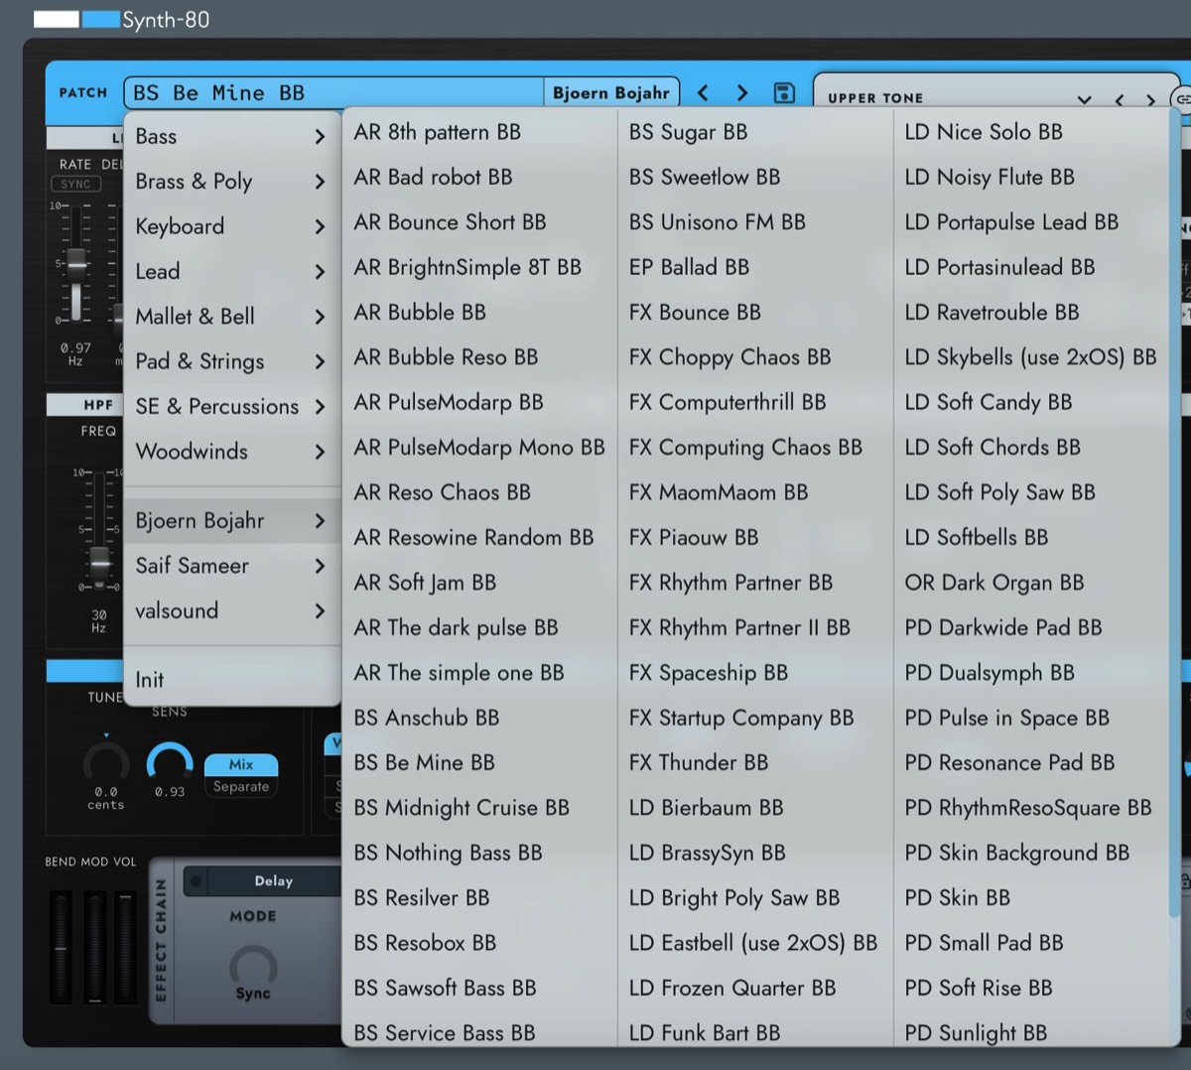Expand the Lead category submenu
This screenshot has height=1070, width=1191.
pos(232,271)
